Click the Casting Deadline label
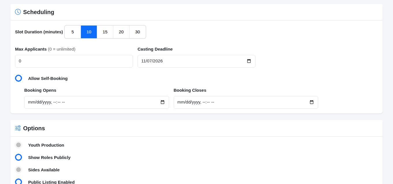Viewport: 393px width, 184px height. coord(155,49)
